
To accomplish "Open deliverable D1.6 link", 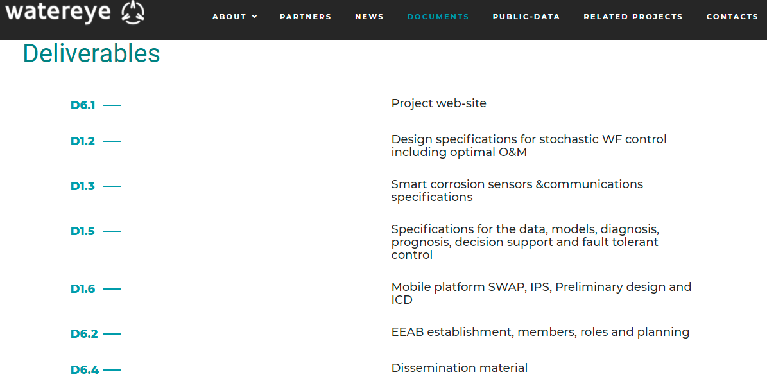I will pos(83,290).
